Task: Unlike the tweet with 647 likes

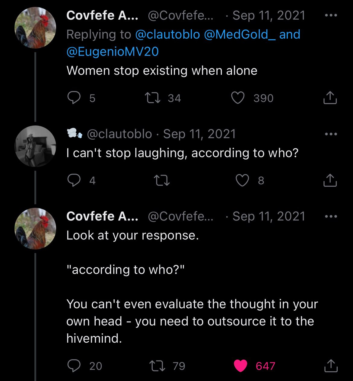Action: coord(240,366)
